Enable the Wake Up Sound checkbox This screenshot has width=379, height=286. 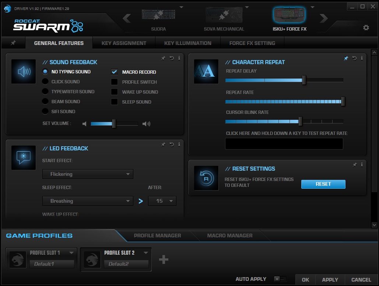(x=114, y=92)
